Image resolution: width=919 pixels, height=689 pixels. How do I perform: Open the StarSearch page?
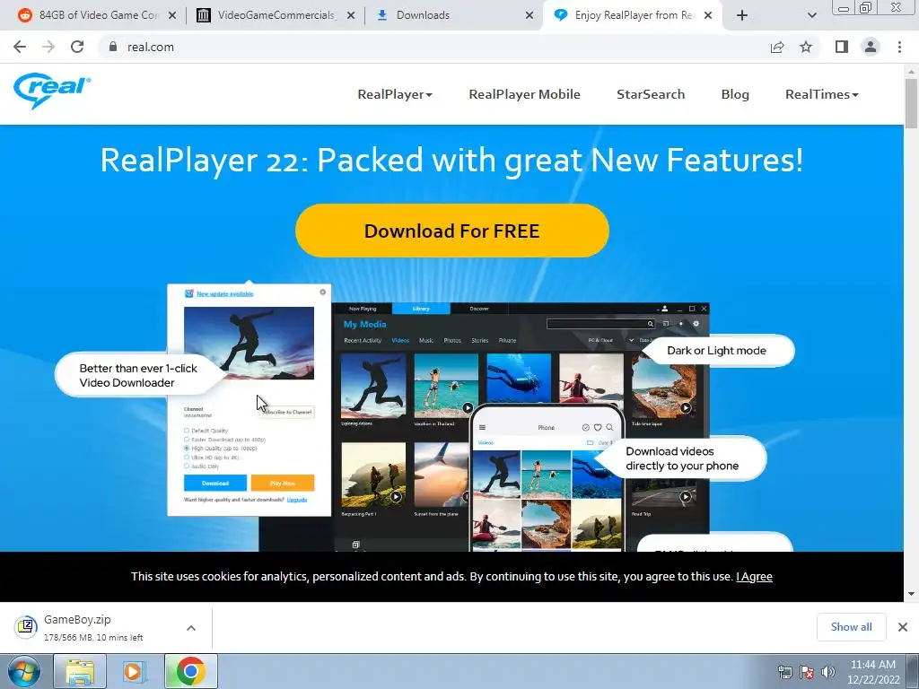click(651, 94)
